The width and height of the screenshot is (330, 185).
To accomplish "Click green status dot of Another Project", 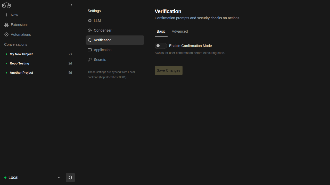I will [6, 73].
